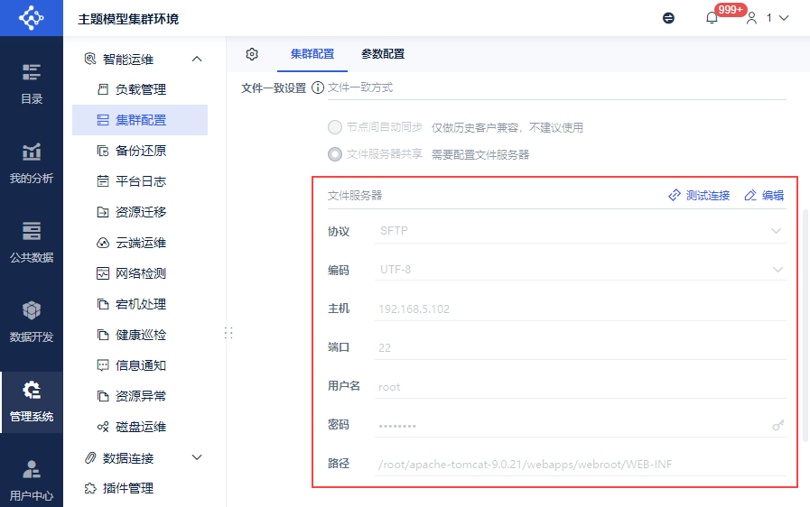The image size is (810, 507).
Task: Click the user avatar icon
Action: [751, 18]
